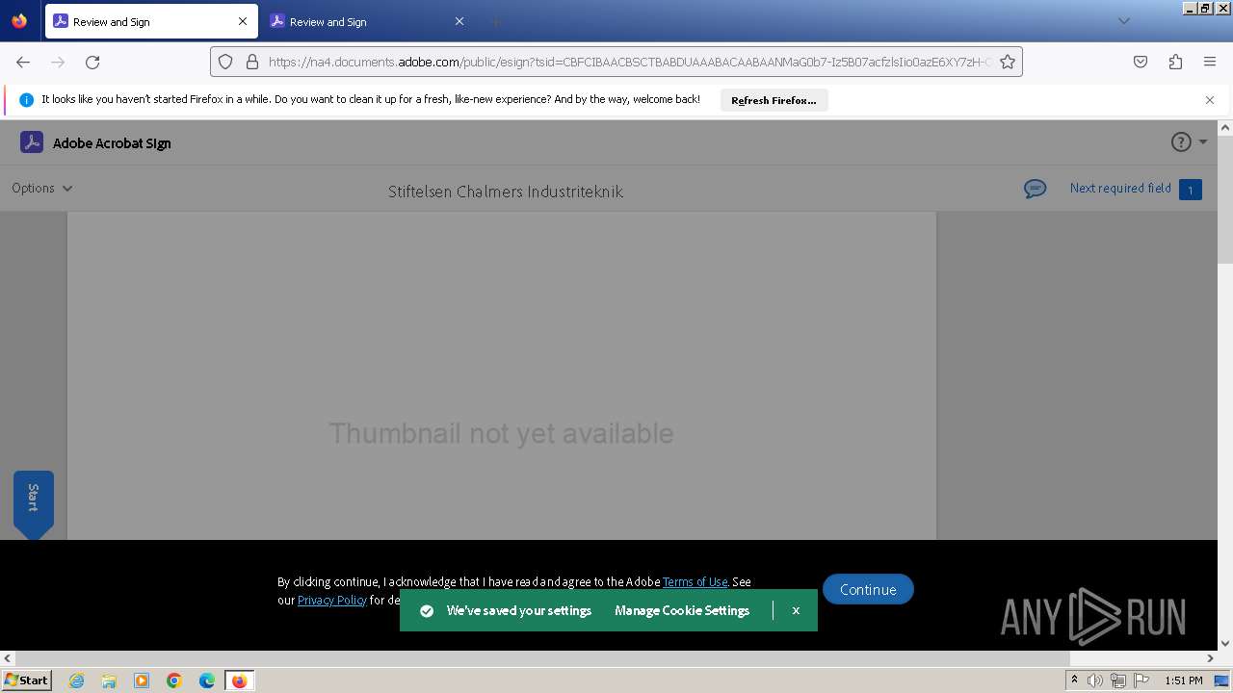Jump to Next required field
This screenshot has width=1233, height=693.
point(1120,188)
